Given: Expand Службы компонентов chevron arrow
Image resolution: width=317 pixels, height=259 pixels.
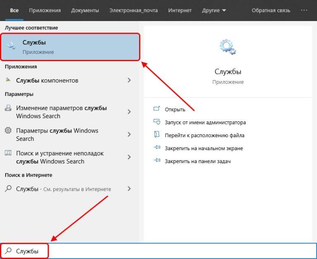Looking at the screenshot, I should tap(129, 80).
